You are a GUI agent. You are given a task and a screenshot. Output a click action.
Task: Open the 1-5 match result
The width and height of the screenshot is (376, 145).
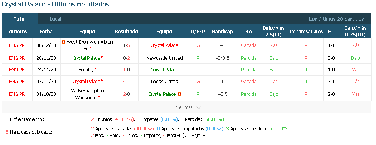pos(126,45)
